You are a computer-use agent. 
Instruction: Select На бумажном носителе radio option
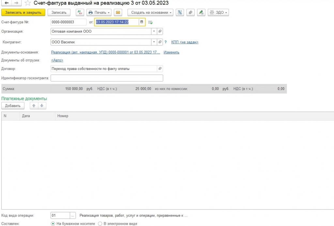click(x=53, y=224)
